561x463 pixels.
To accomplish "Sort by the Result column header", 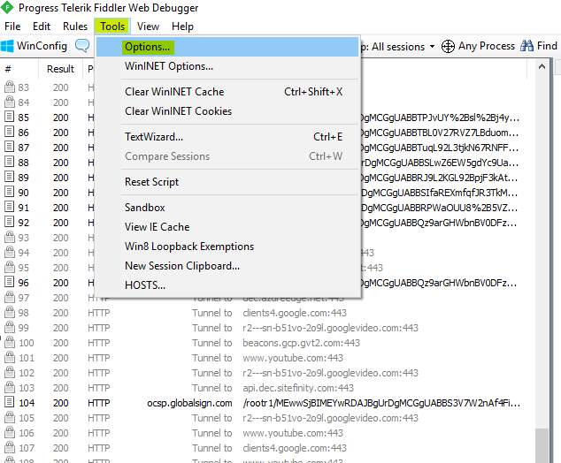I will click(60, 69).
